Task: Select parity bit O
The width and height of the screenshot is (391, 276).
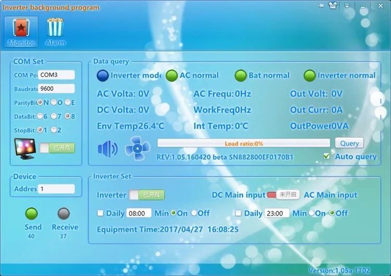Action: pos(54,102)
